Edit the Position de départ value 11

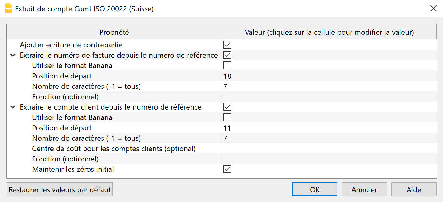point(329,128)
